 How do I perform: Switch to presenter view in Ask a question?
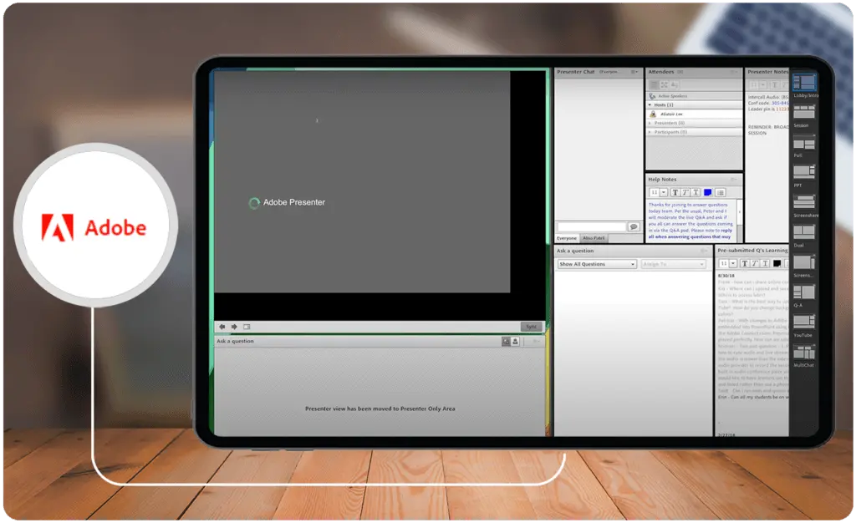point(506,342)
